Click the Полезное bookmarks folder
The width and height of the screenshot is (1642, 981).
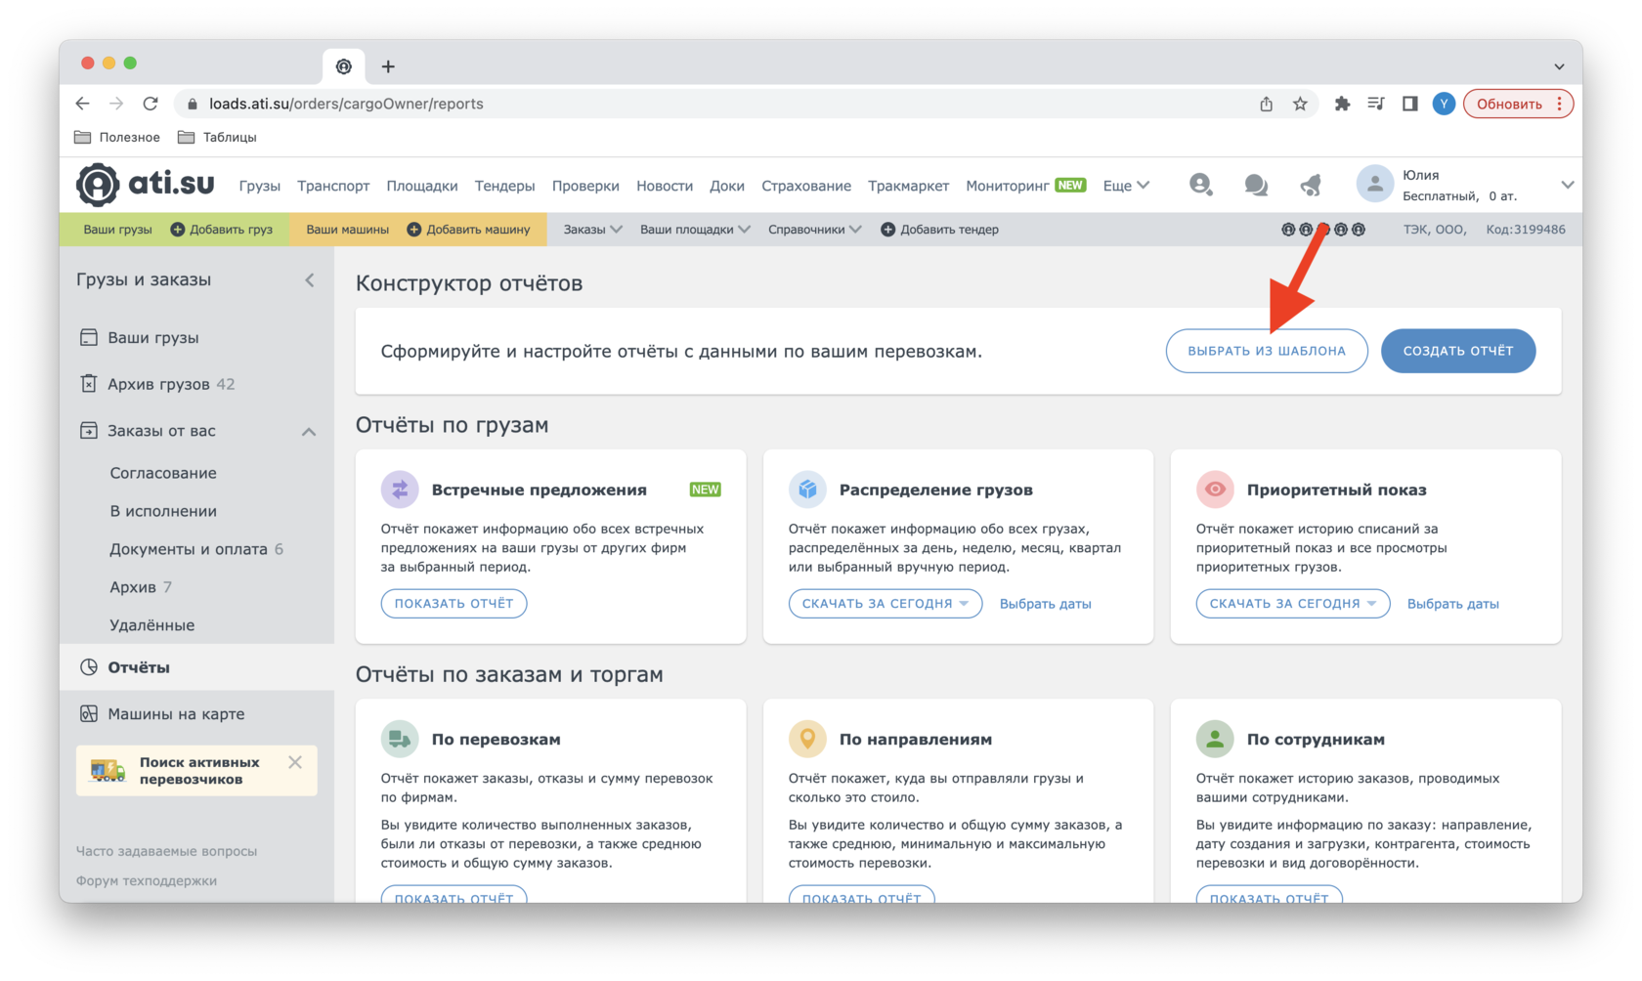tap(117, 137)
